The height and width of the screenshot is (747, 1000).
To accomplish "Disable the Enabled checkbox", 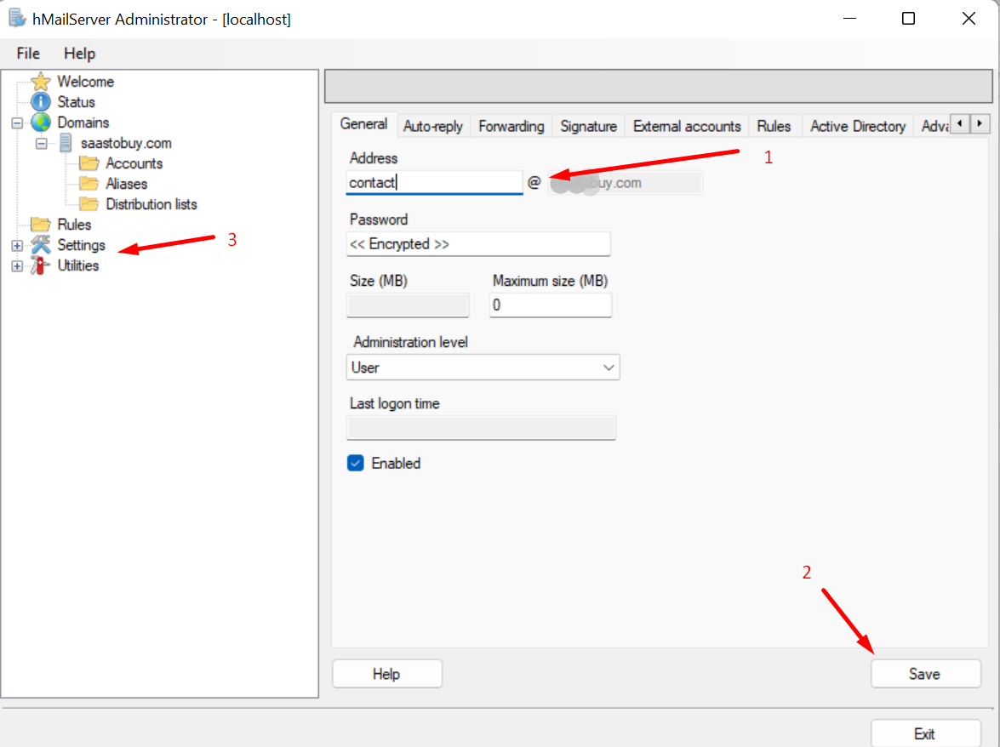I will tap(355, 463).
